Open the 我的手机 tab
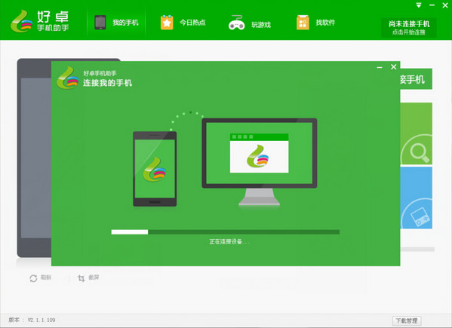The height and width of the screenshot is (328, 452). (x=116, y=23)
